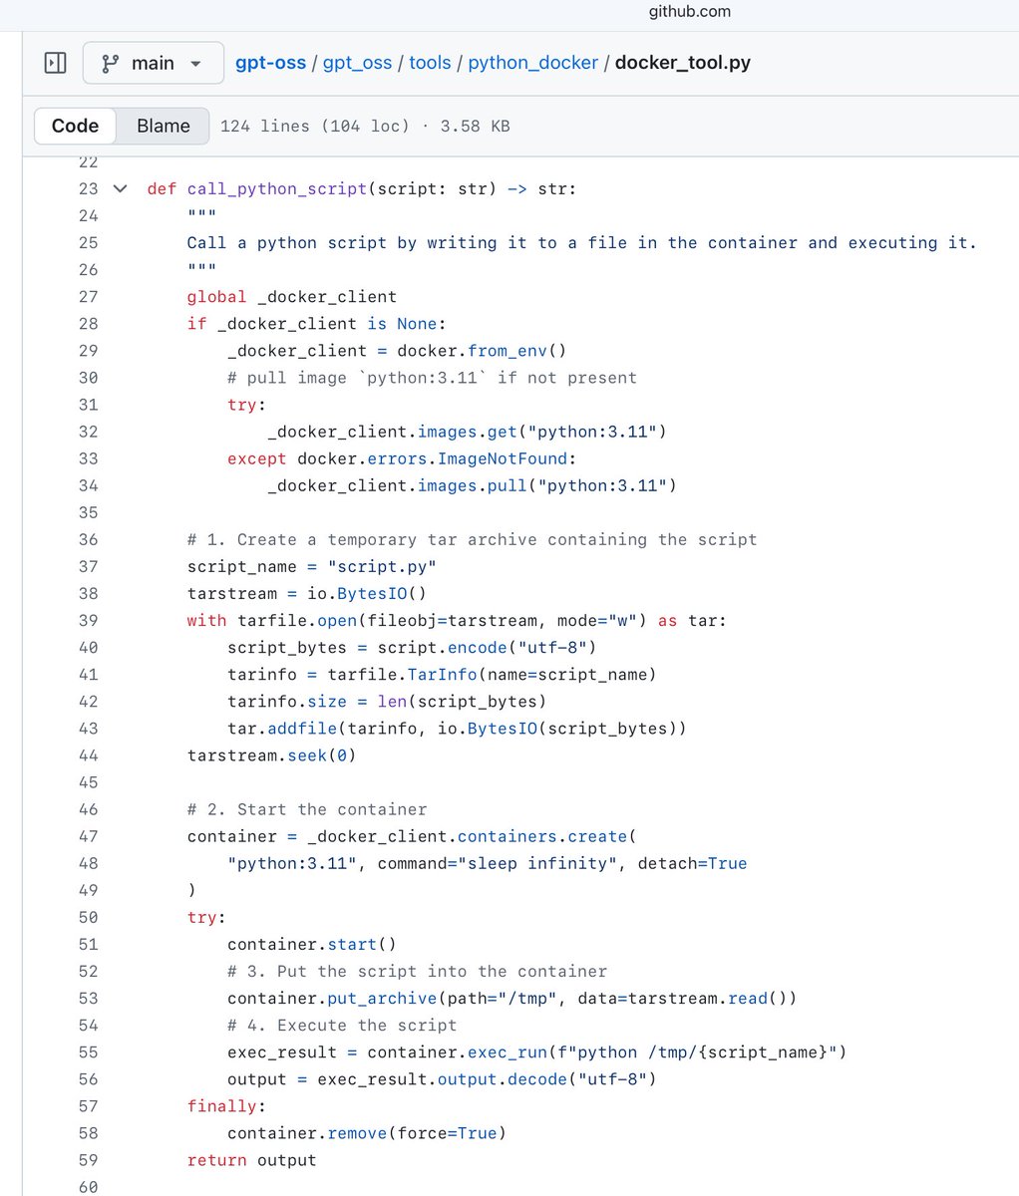The image size is (1019, 1196).
Task: Open the gpt-oss repository root link
Action: [270, 63]
